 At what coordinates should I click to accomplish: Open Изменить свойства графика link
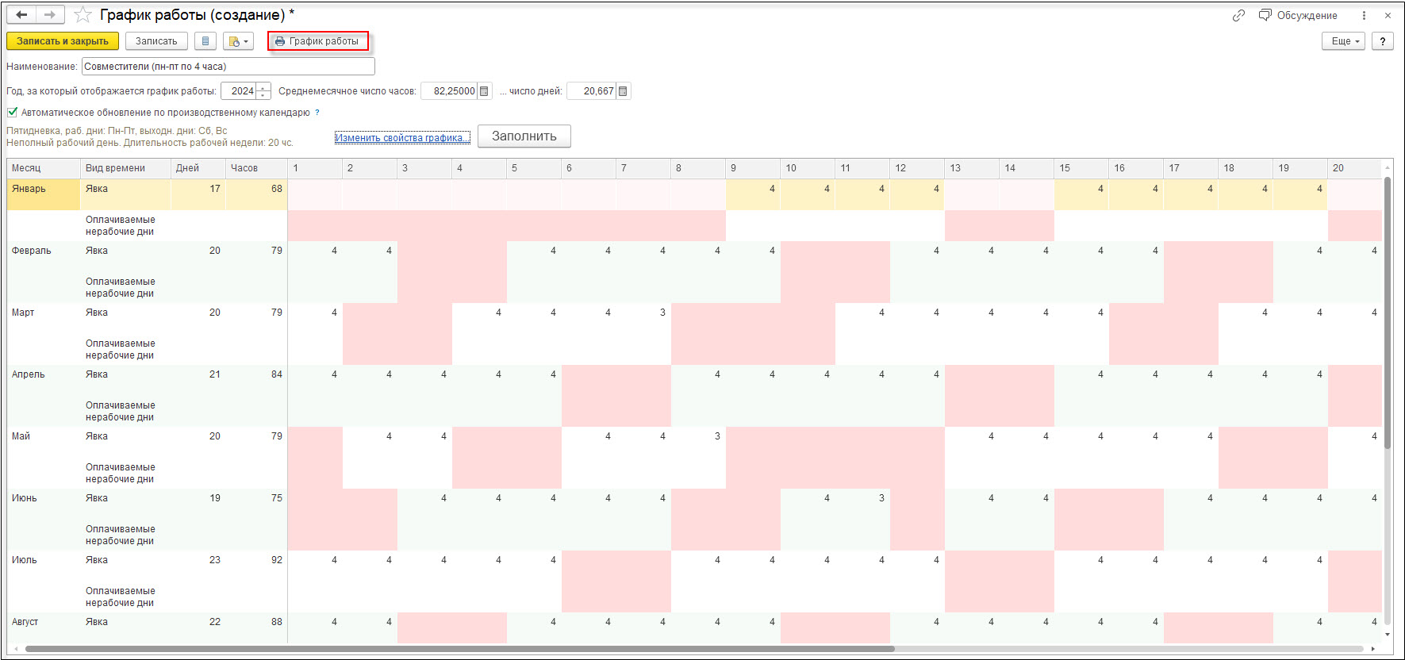tap(402, 138)
